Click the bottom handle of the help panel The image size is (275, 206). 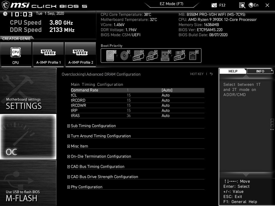coord(246,175)
